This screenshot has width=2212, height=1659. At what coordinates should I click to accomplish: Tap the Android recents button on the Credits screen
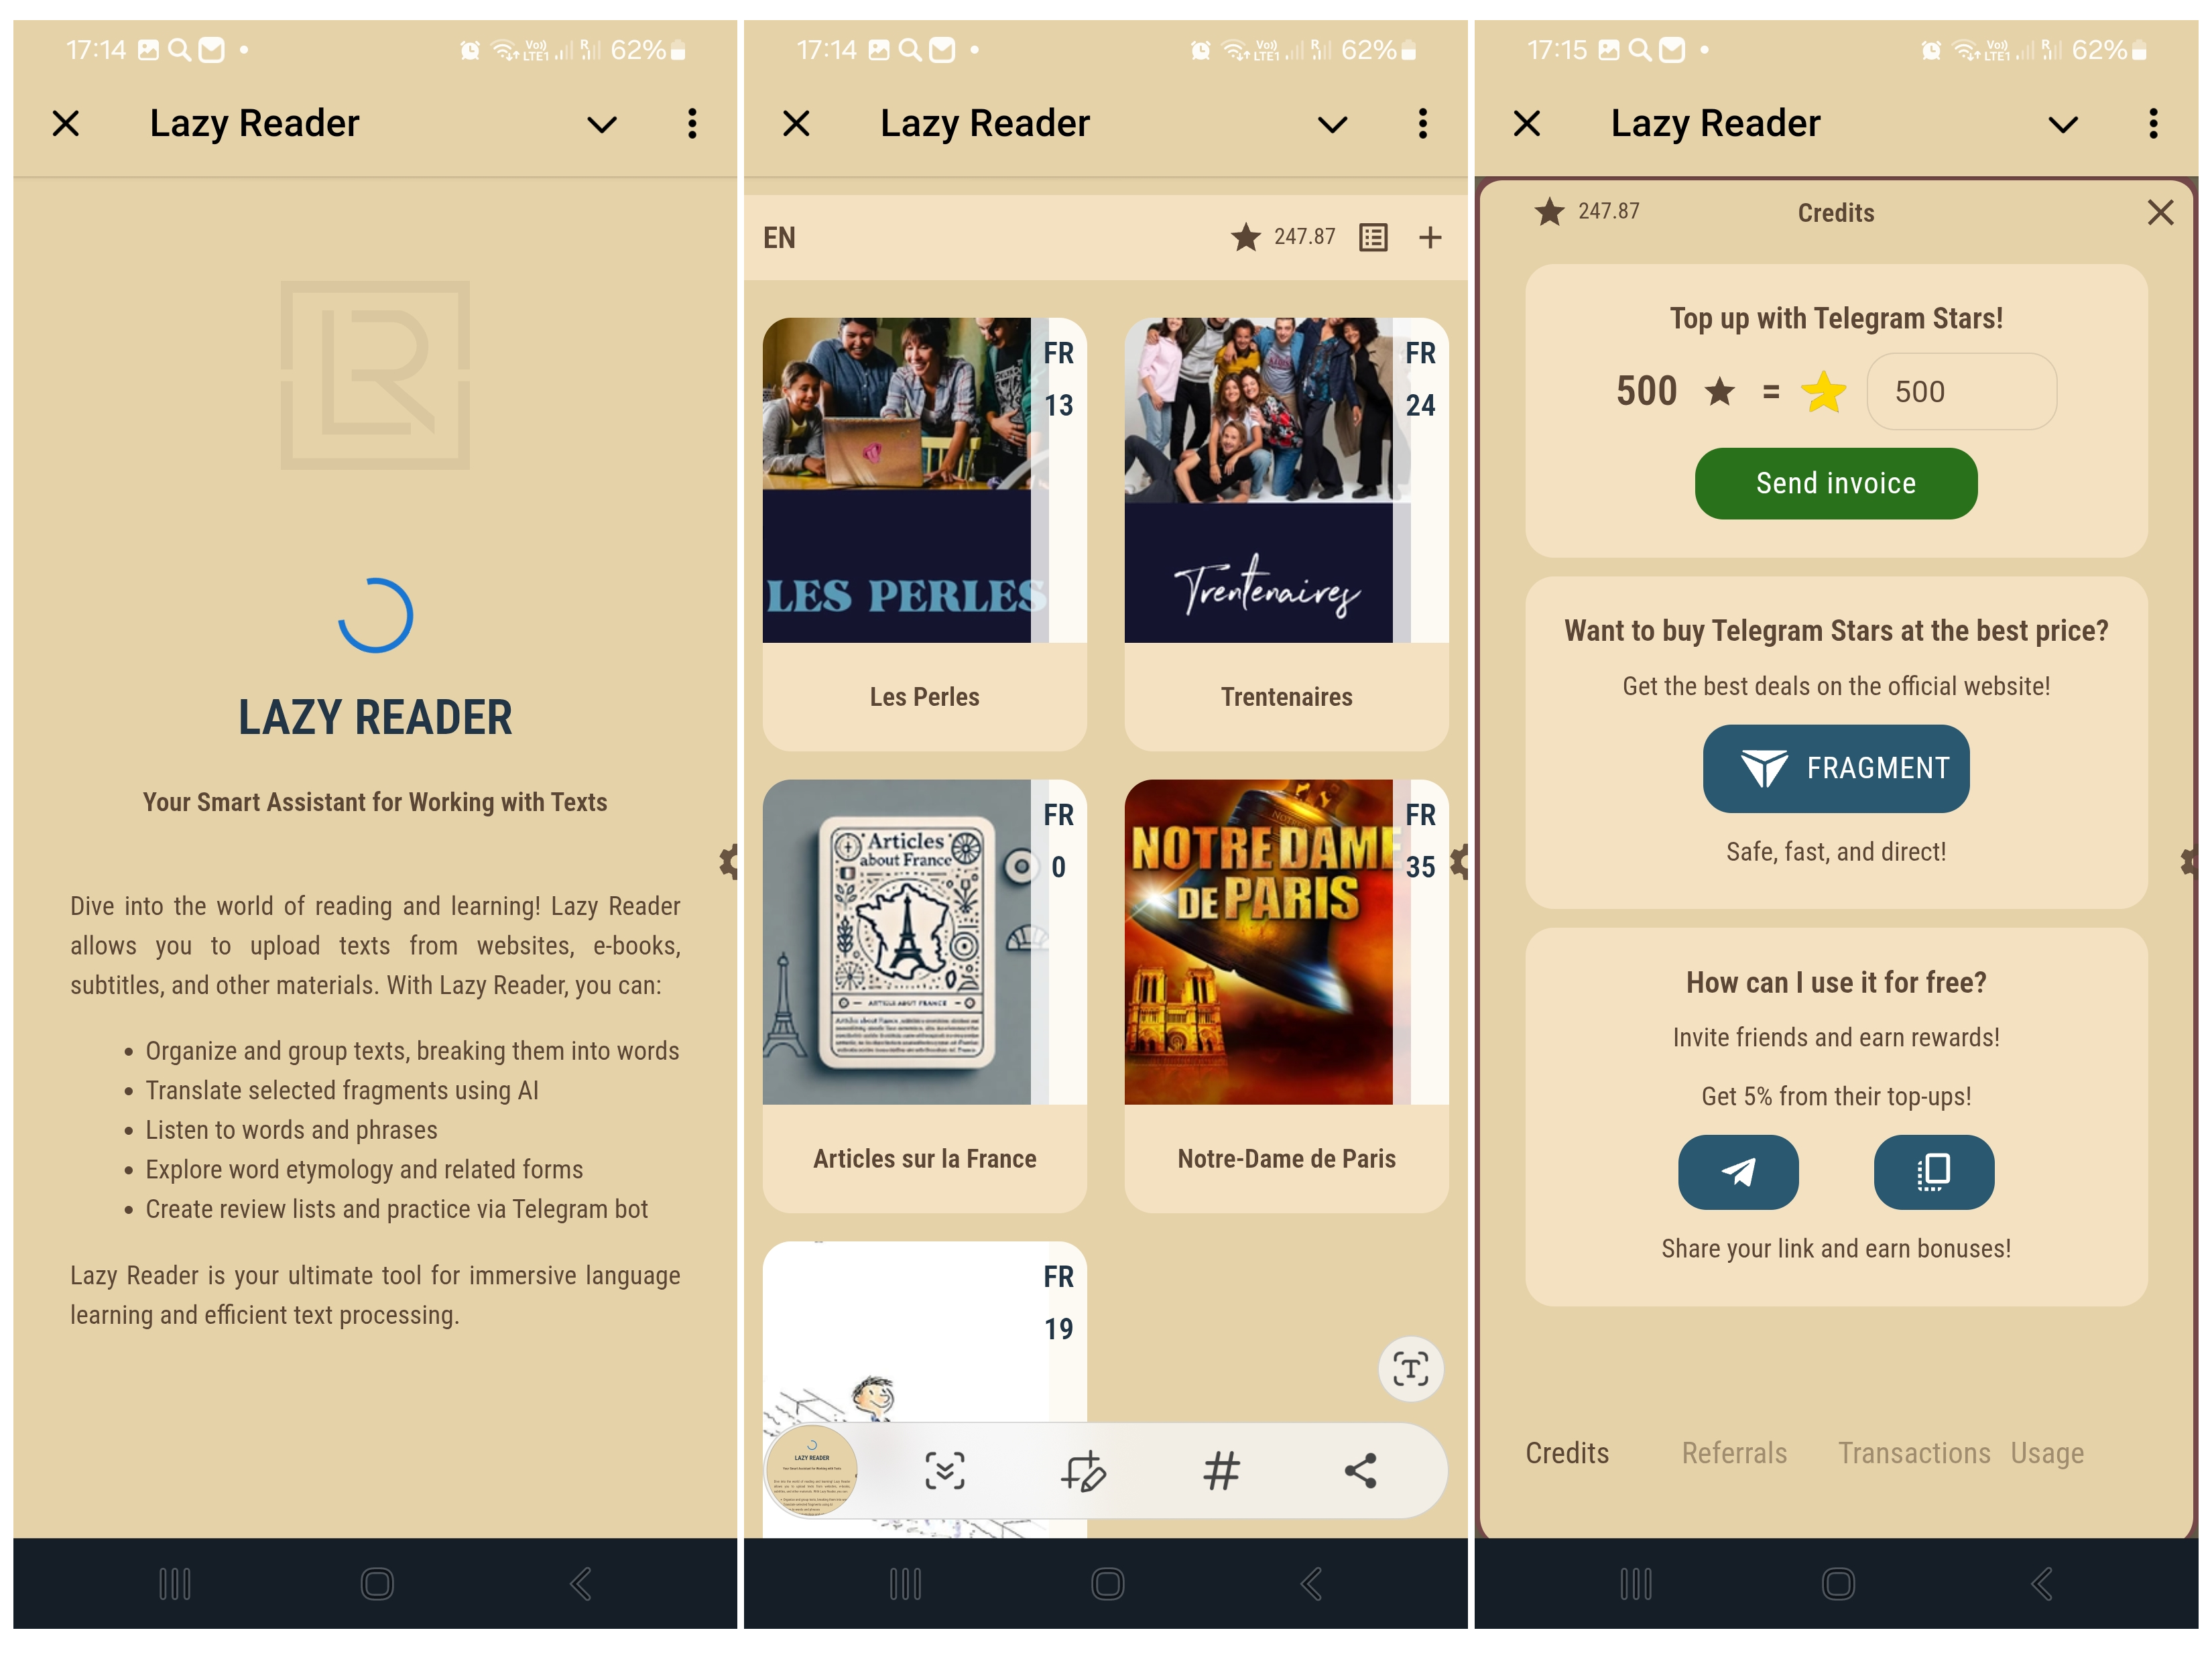click(x=1636, y=1584)
